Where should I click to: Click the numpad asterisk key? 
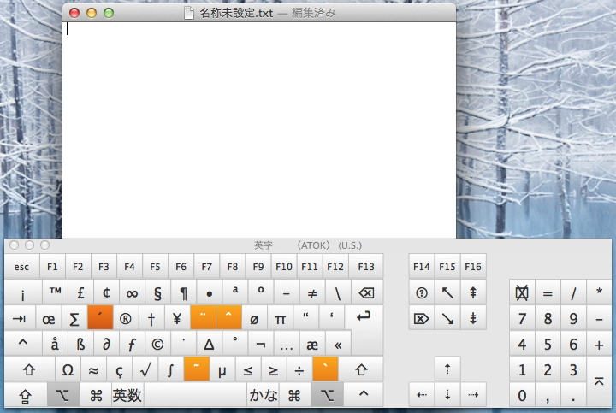599,292
